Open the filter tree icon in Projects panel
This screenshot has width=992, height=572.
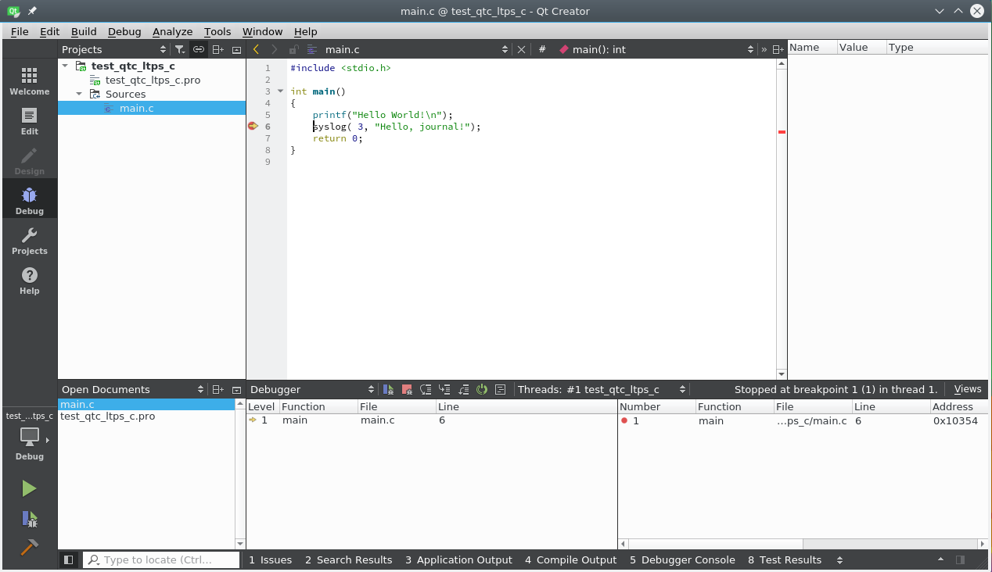(180, 49)
